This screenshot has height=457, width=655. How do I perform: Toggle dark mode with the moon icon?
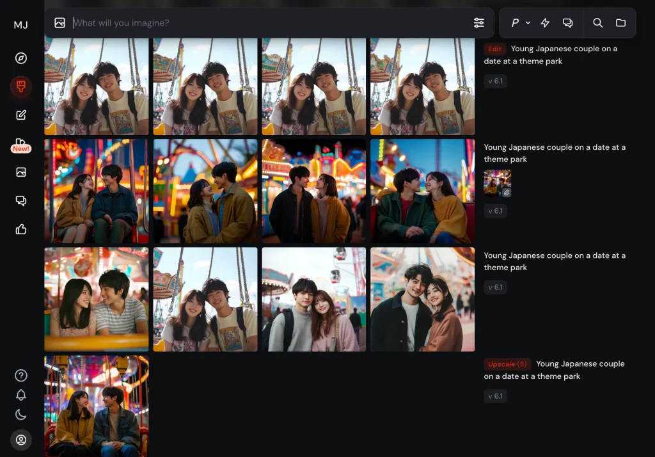pyautogui.click(x=21, y=414)
